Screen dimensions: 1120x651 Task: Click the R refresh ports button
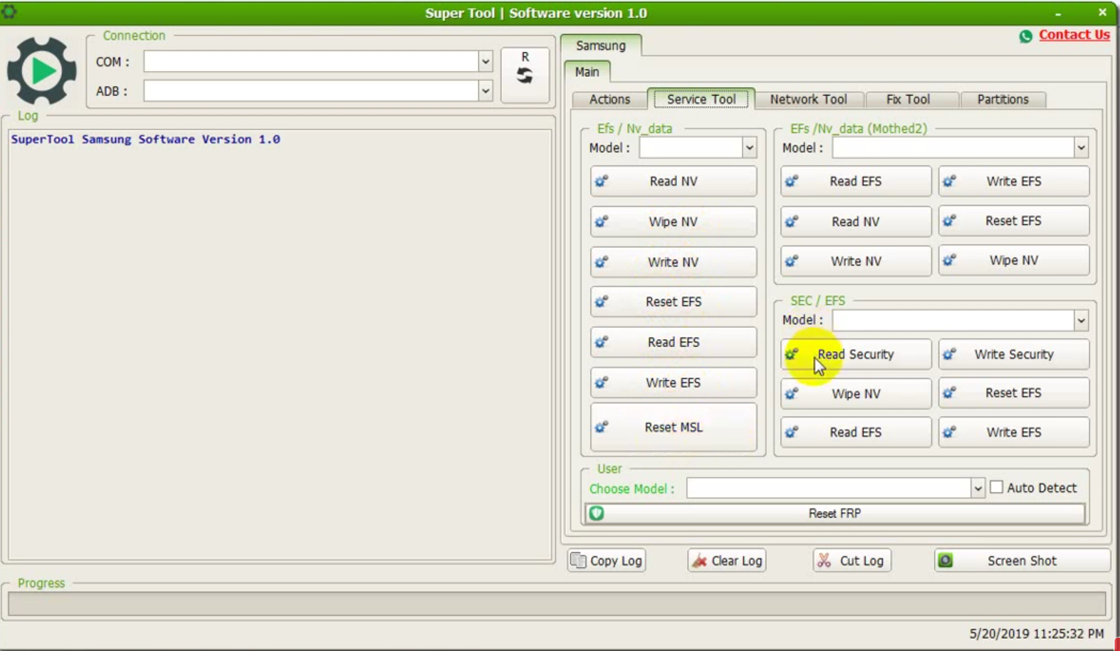[x=525, y=75]
